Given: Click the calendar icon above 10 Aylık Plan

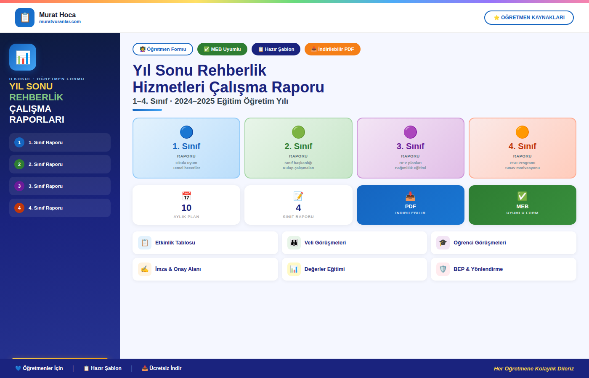Looking at the screenshot, I should click(x=186, y=196).
